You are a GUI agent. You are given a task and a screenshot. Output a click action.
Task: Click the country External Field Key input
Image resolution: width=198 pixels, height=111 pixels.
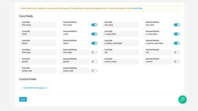coord(157,62)
